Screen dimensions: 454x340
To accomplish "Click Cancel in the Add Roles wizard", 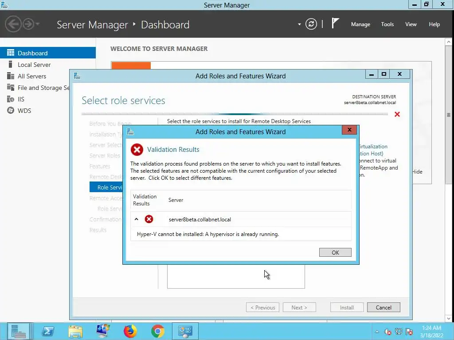I will pyautogui.click(x=384, y=307).
